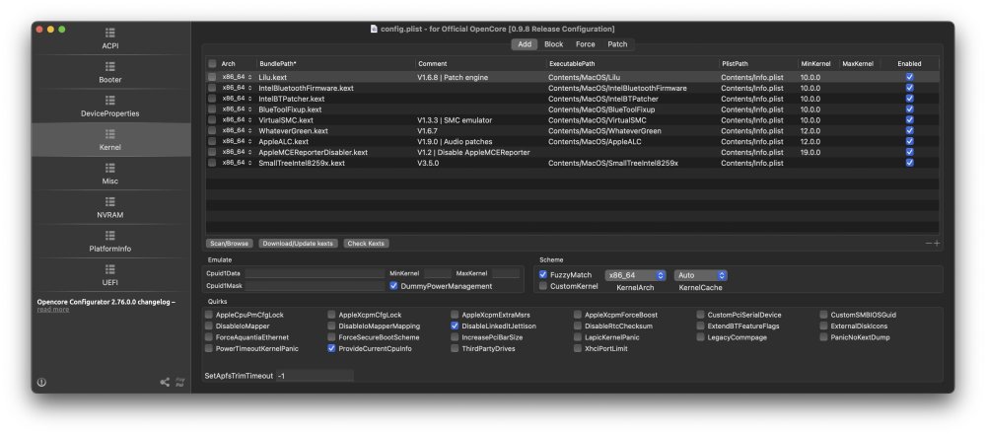This screenshot has width=986, height=435.
Task: Open the ACPI section icon
Action: coord(110,33)
